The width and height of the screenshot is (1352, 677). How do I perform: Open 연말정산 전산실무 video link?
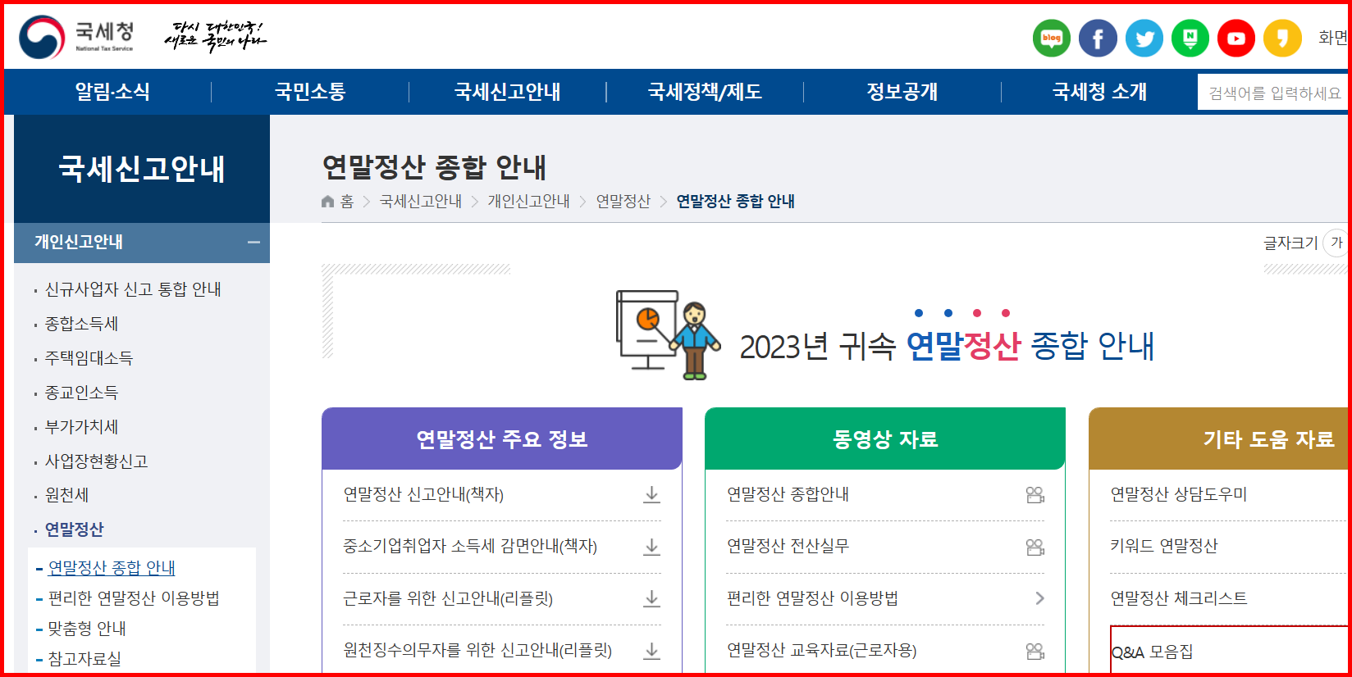tap(788, 547)
